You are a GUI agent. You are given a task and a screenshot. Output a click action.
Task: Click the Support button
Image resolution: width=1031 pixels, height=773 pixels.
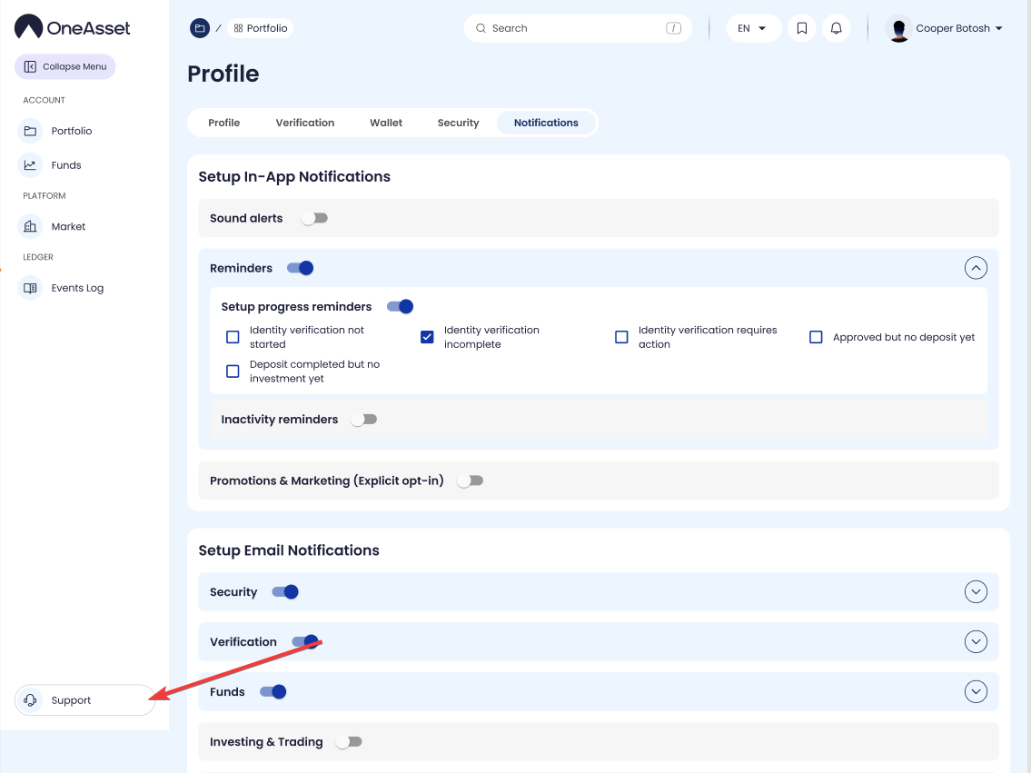pyautogui.click(x=84, y=700)
